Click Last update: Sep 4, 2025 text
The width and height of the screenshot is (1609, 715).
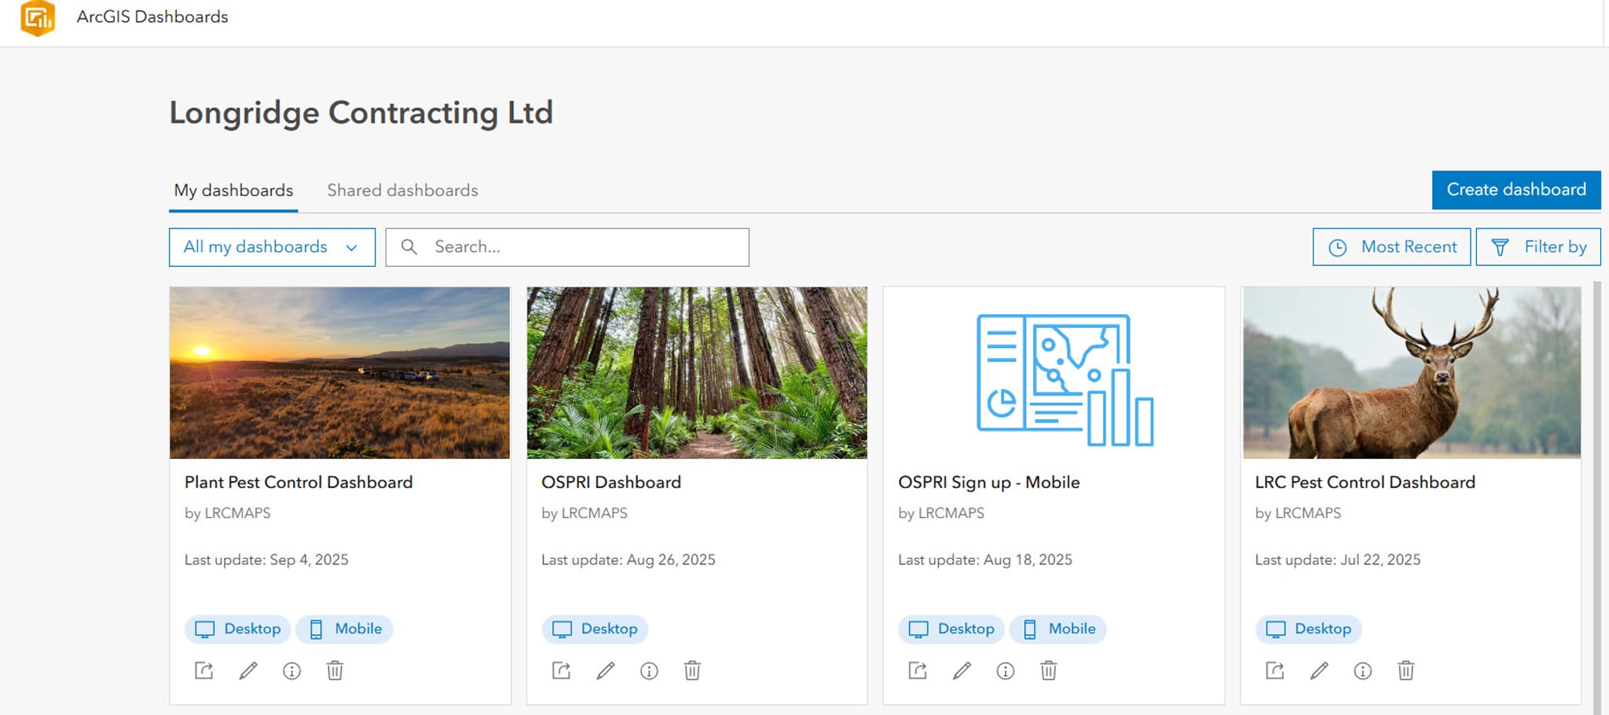(266, 560)
